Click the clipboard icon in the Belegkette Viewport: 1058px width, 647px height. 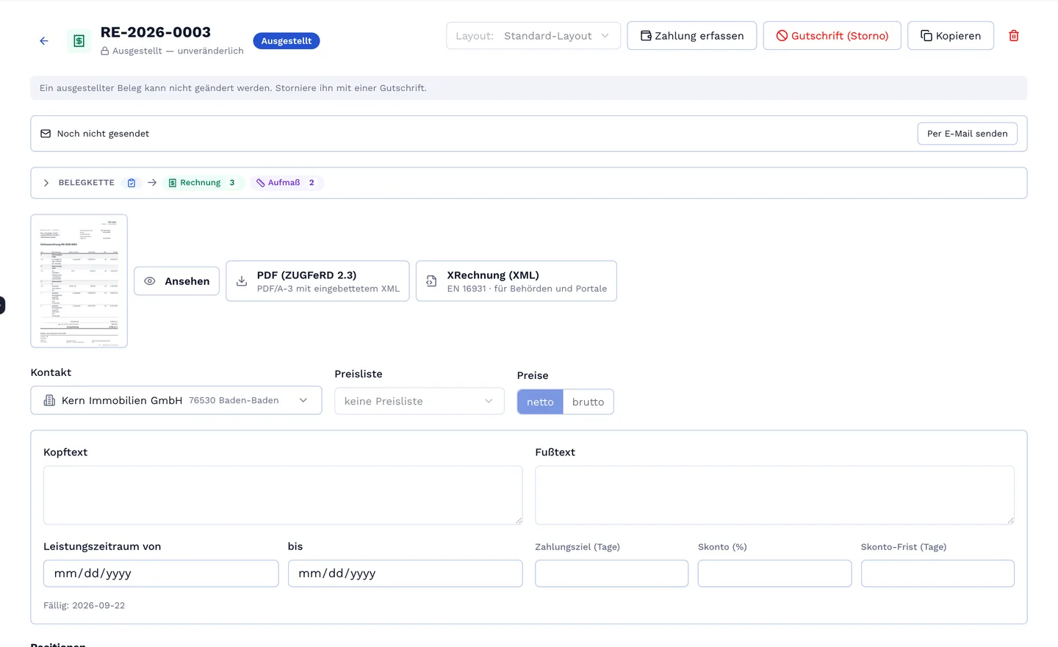[132, 183]
